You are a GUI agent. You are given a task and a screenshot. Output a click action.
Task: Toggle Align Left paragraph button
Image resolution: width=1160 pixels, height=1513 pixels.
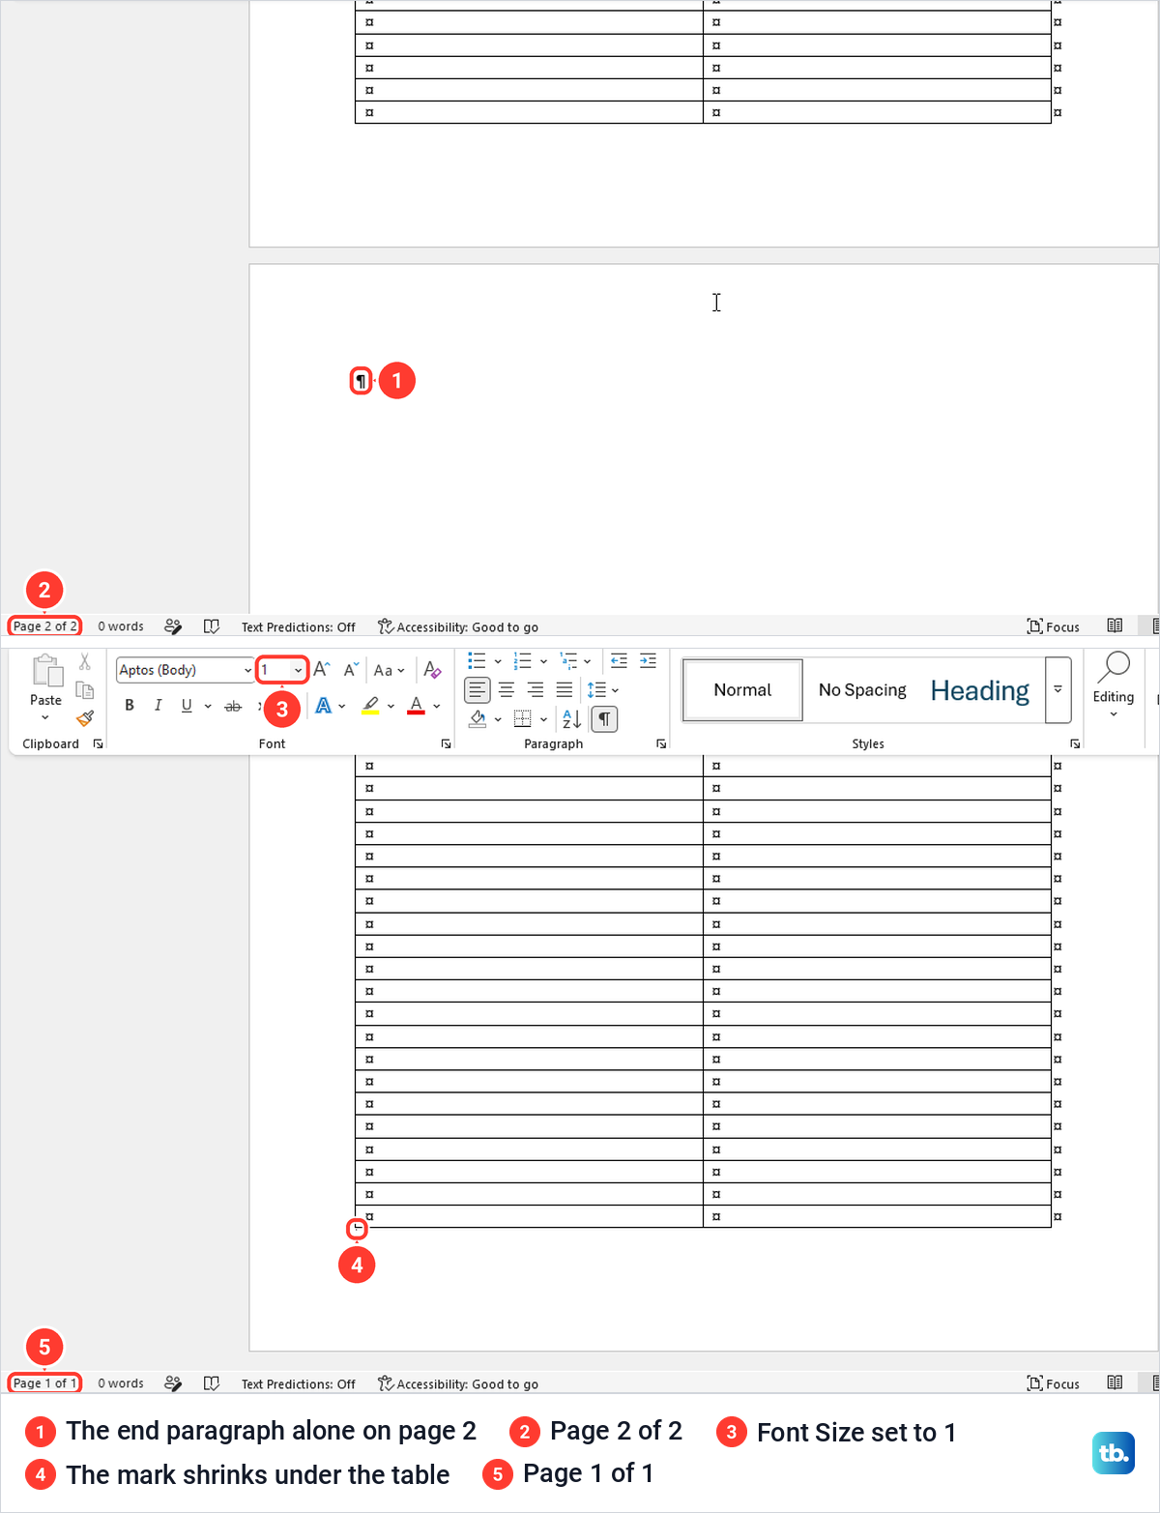point(478,689)
